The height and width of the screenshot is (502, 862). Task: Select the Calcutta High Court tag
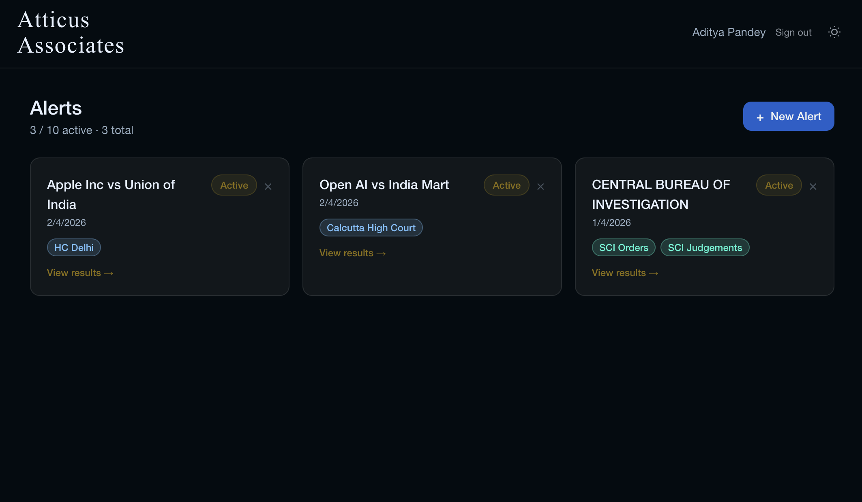371,228
